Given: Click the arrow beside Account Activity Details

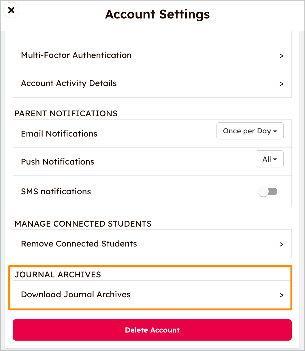Looking at the screenshot, I should (x=282, y=84).
